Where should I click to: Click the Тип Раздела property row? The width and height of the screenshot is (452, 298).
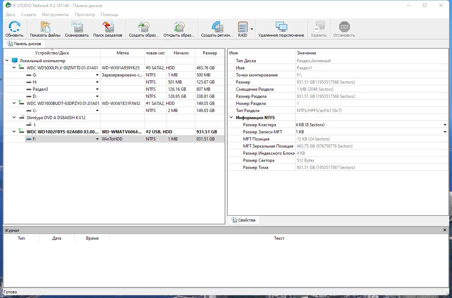338,111
